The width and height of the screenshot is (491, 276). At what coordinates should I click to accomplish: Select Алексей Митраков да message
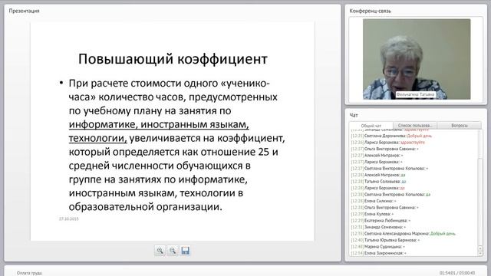point(378,175)
